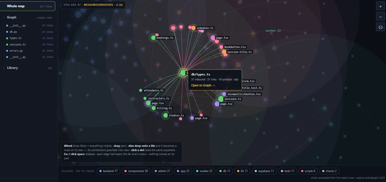Open db.py in the Graph list

pyautogui.click(x=29, y=32)
